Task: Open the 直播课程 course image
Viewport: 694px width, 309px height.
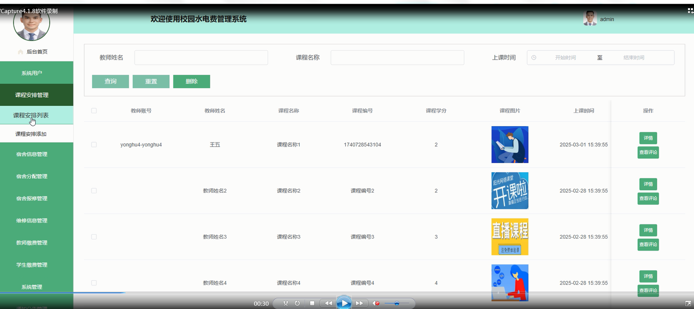Action: pyautogui.click(x=510, y=237)
